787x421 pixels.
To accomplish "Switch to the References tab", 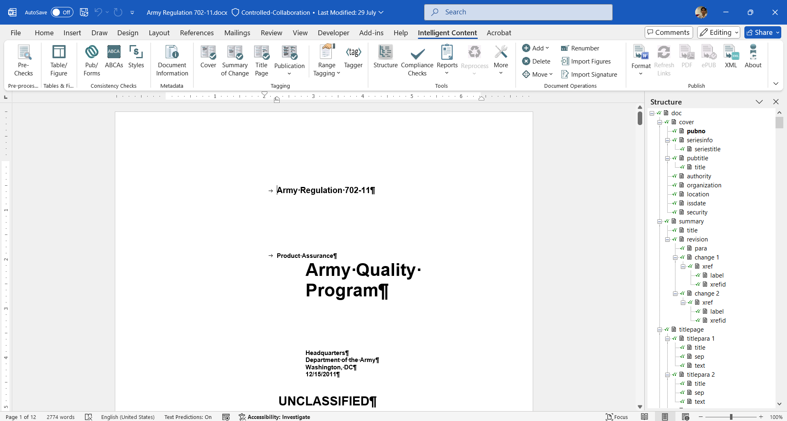I will coord(196,33).
